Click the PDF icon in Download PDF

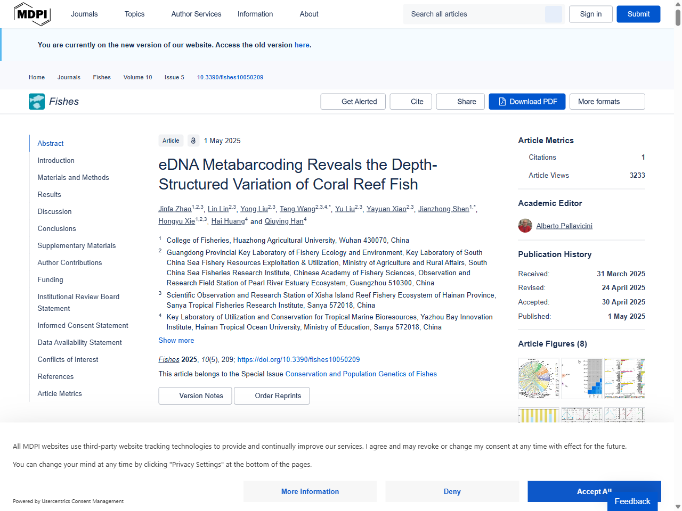click(501, 101)
